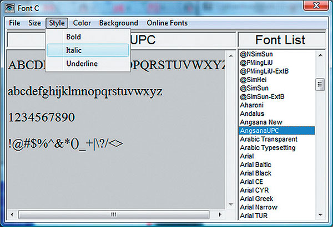This screenshot has height=227, width=333.
Task: Click the preview horizontal scrollbar thumb
Action: [114, 214]
